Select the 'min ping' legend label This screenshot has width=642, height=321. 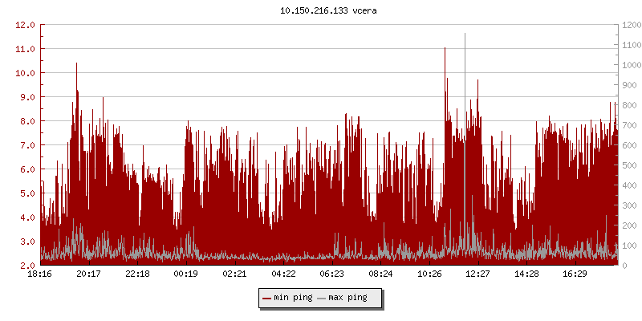[x=292, y=298]
